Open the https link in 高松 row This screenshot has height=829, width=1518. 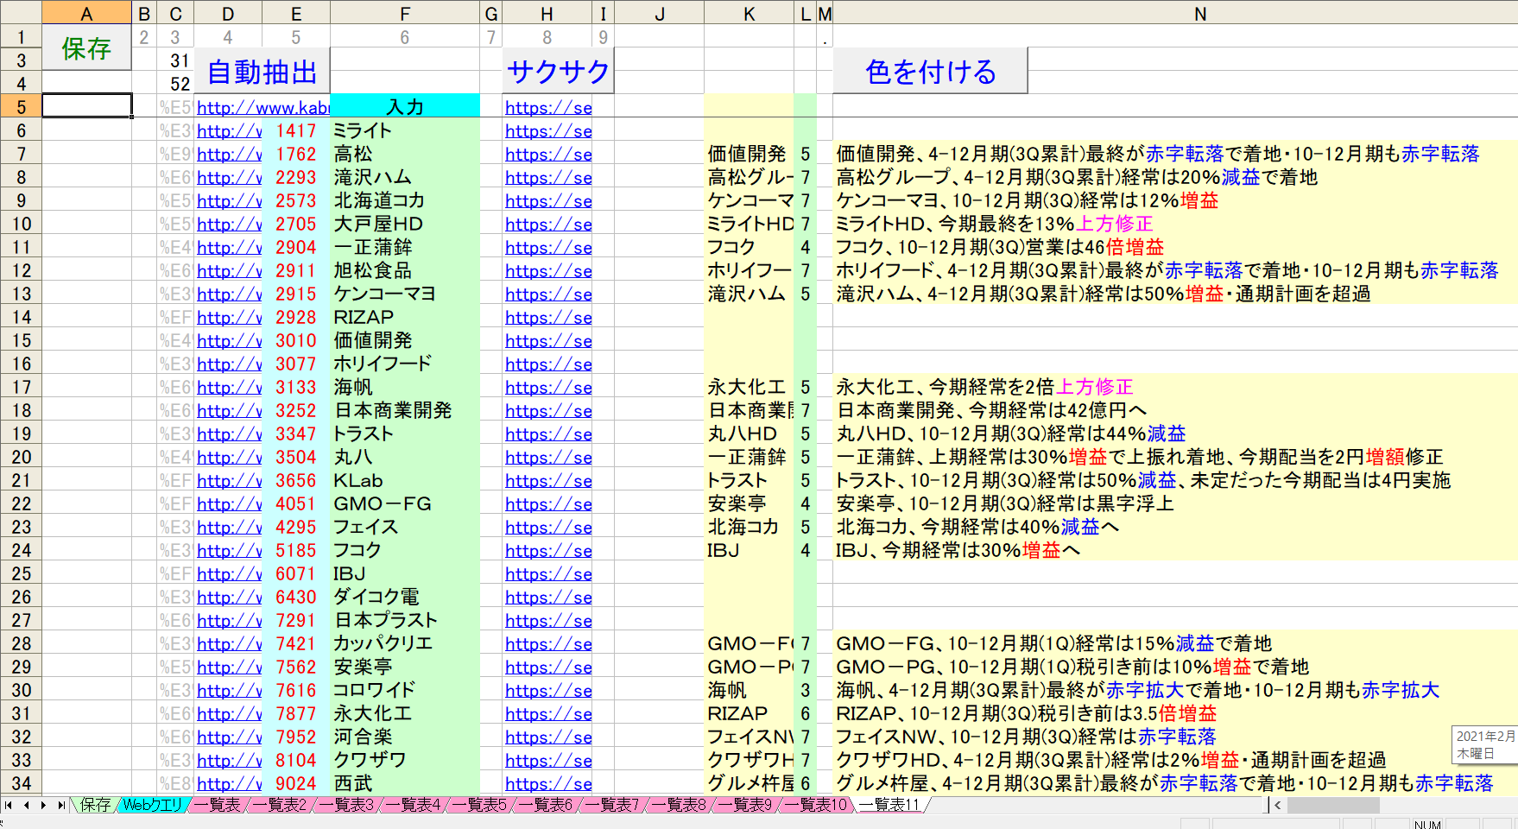click(548, 154)
